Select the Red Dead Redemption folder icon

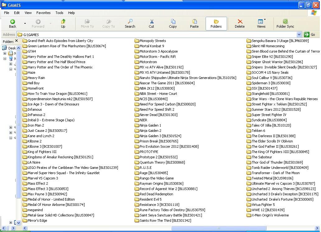(x=137, y=194)
